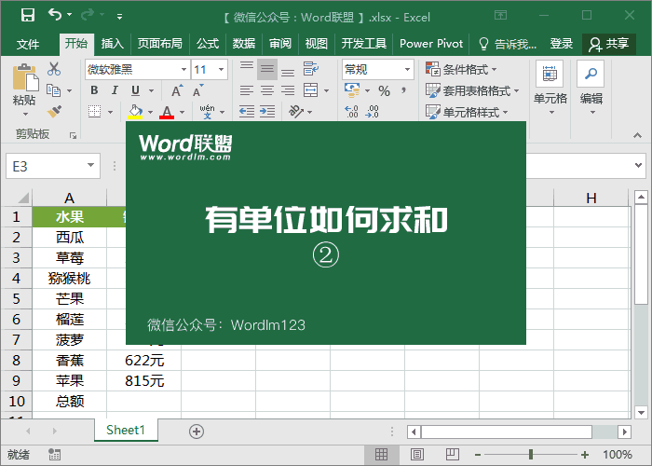Open 条件格式 conditional formatting
Screen dimensions: 652x466
(461, 69)
